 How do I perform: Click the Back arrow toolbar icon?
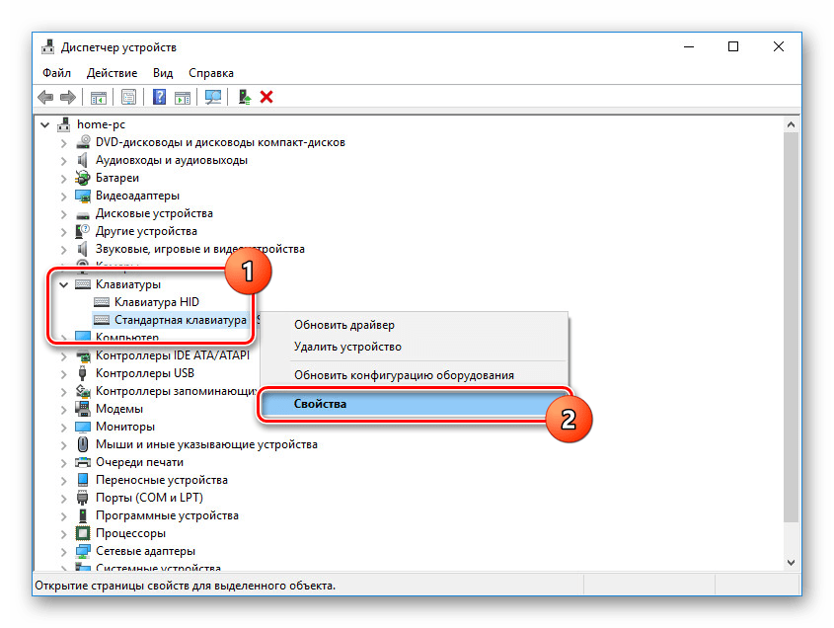(x=45, y=97)
